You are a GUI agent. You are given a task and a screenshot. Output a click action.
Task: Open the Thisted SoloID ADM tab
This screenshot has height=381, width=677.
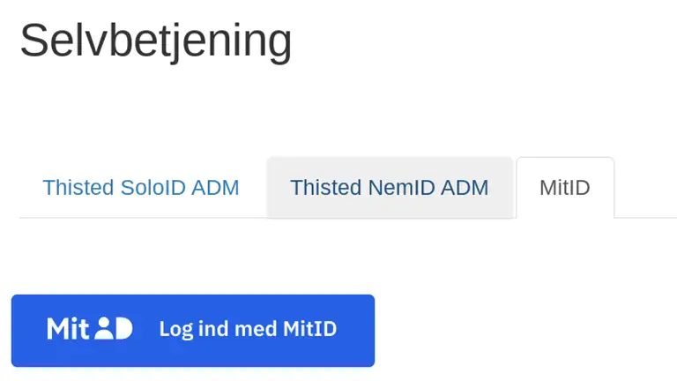click(x=141, y=188)
